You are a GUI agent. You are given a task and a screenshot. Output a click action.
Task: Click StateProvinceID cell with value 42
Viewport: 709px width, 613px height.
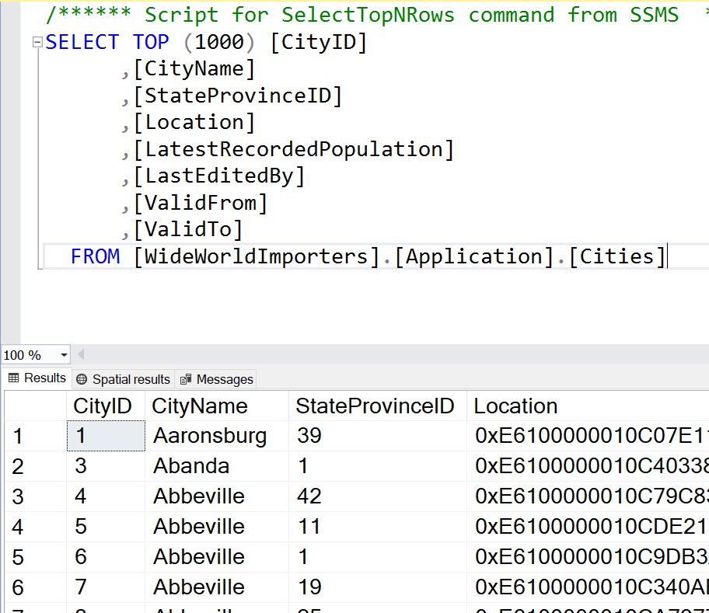click(x=378, y=496)
